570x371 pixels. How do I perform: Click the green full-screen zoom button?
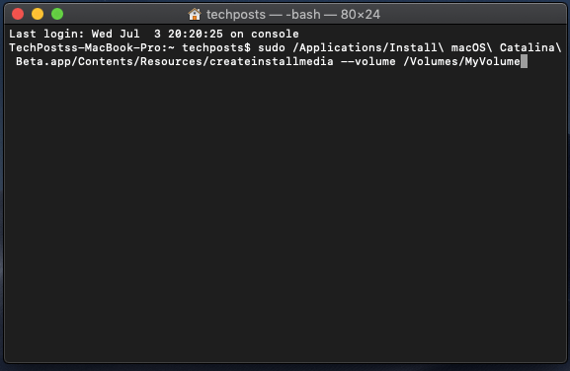click(x=57, y=14)
